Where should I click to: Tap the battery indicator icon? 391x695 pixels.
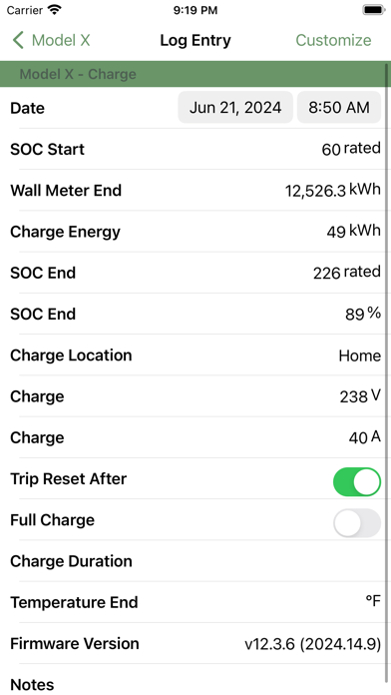pyautogui.click(x=374, y=10)
